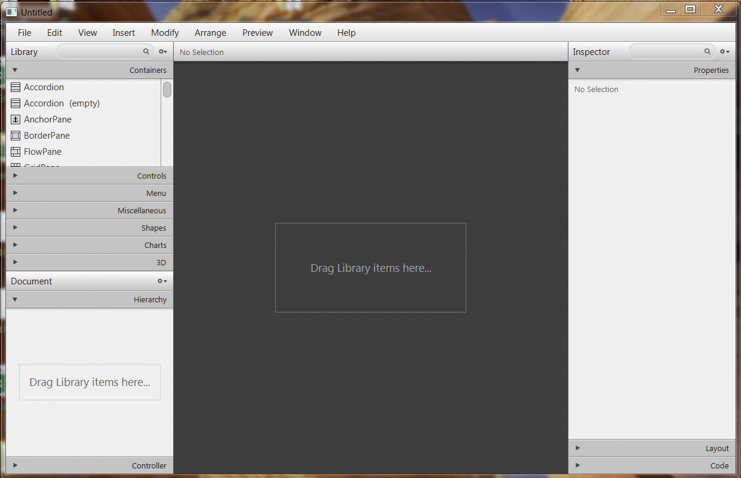This screenshot has height=478, width=741.
Task: Click the FlowPane container icon
Action: point(15,151)
